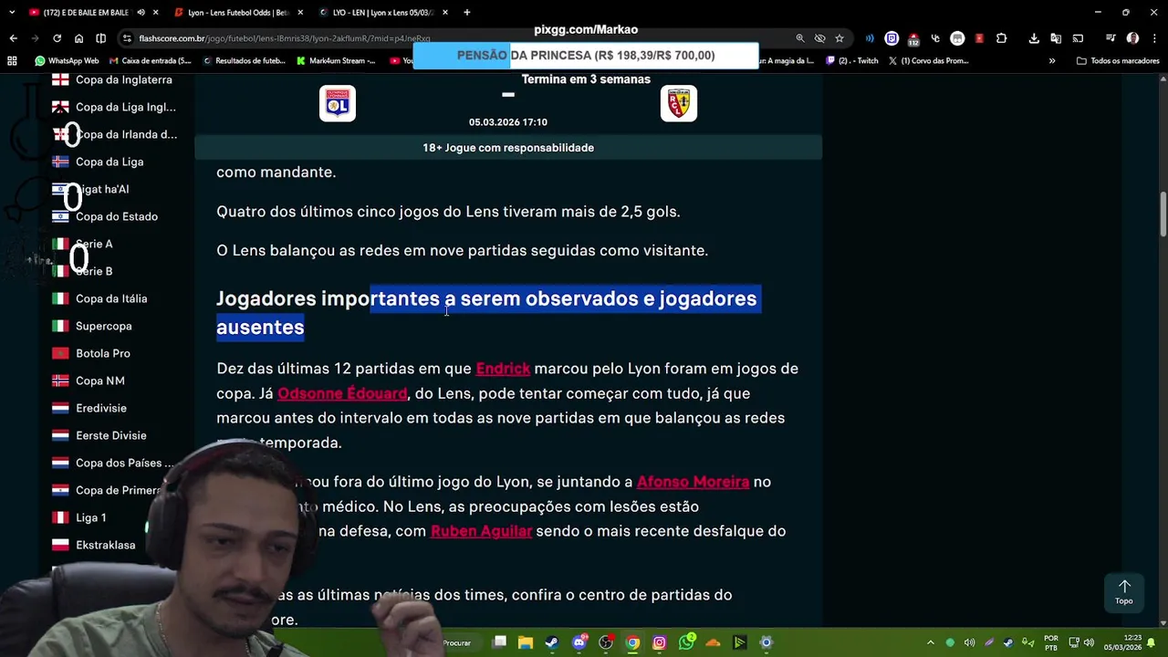Click the Lyon team logo
Screen dimensions: 1168x657
pyautogui.click(x=338, y=104)
